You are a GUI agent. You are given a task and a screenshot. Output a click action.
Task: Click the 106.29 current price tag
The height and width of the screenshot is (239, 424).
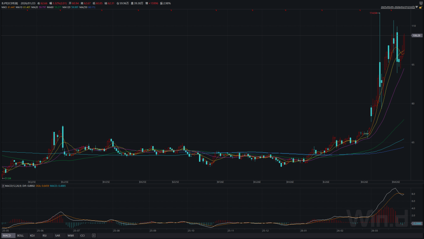click(416, 36)
